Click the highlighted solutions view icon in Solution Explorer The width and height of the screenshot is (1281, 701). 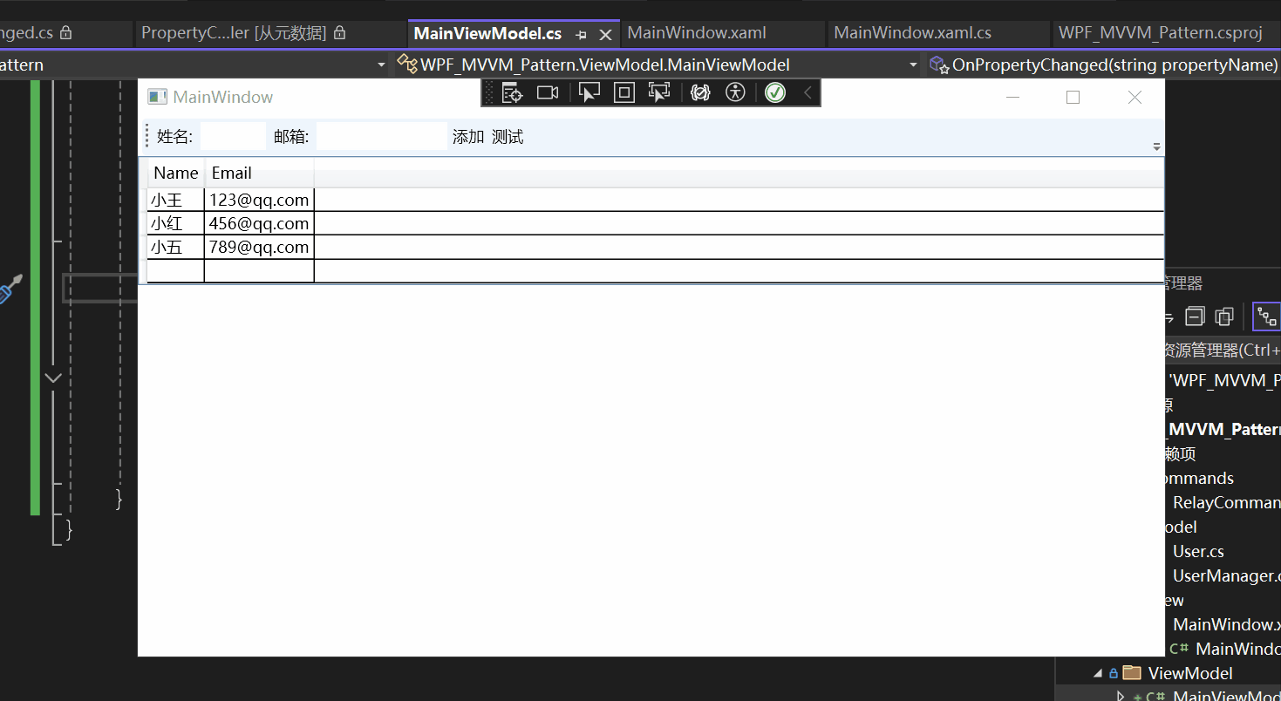[x=1265, y=316]
